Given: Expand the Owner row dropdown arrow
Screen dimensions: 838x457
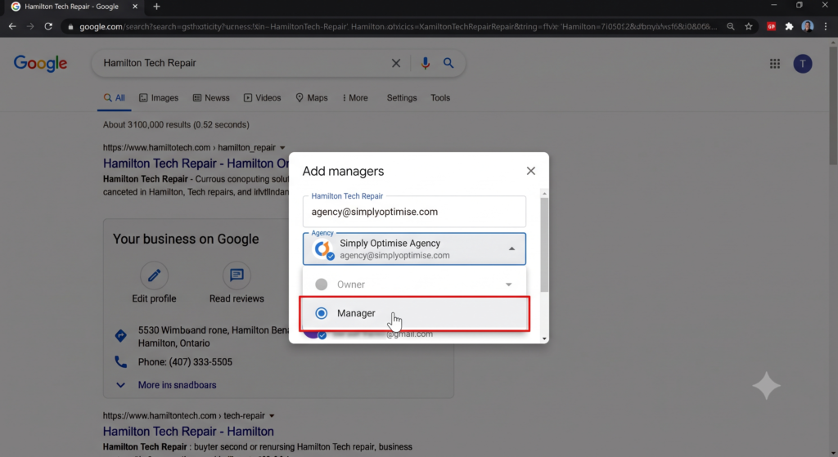Looking at the screenshot, I should click(509, 285).
